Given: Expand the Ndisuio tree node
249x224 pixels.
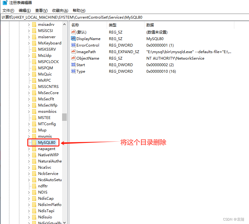Looking at the screenshot, I should pos(29,217).
